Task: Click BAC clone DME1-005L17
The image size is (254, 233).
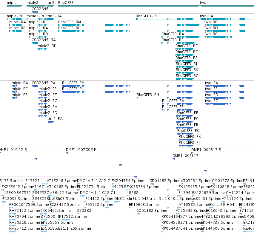Action: point(213,159)
